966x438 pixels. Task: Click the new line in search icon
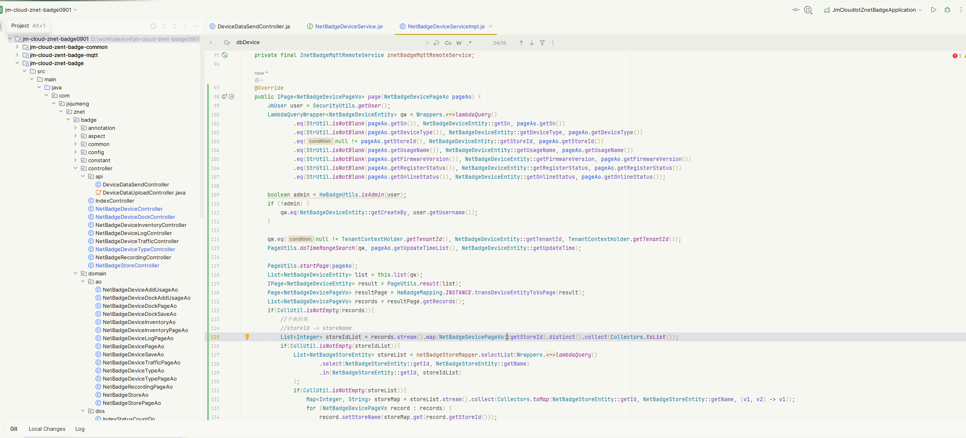click(x=436, y=43)
